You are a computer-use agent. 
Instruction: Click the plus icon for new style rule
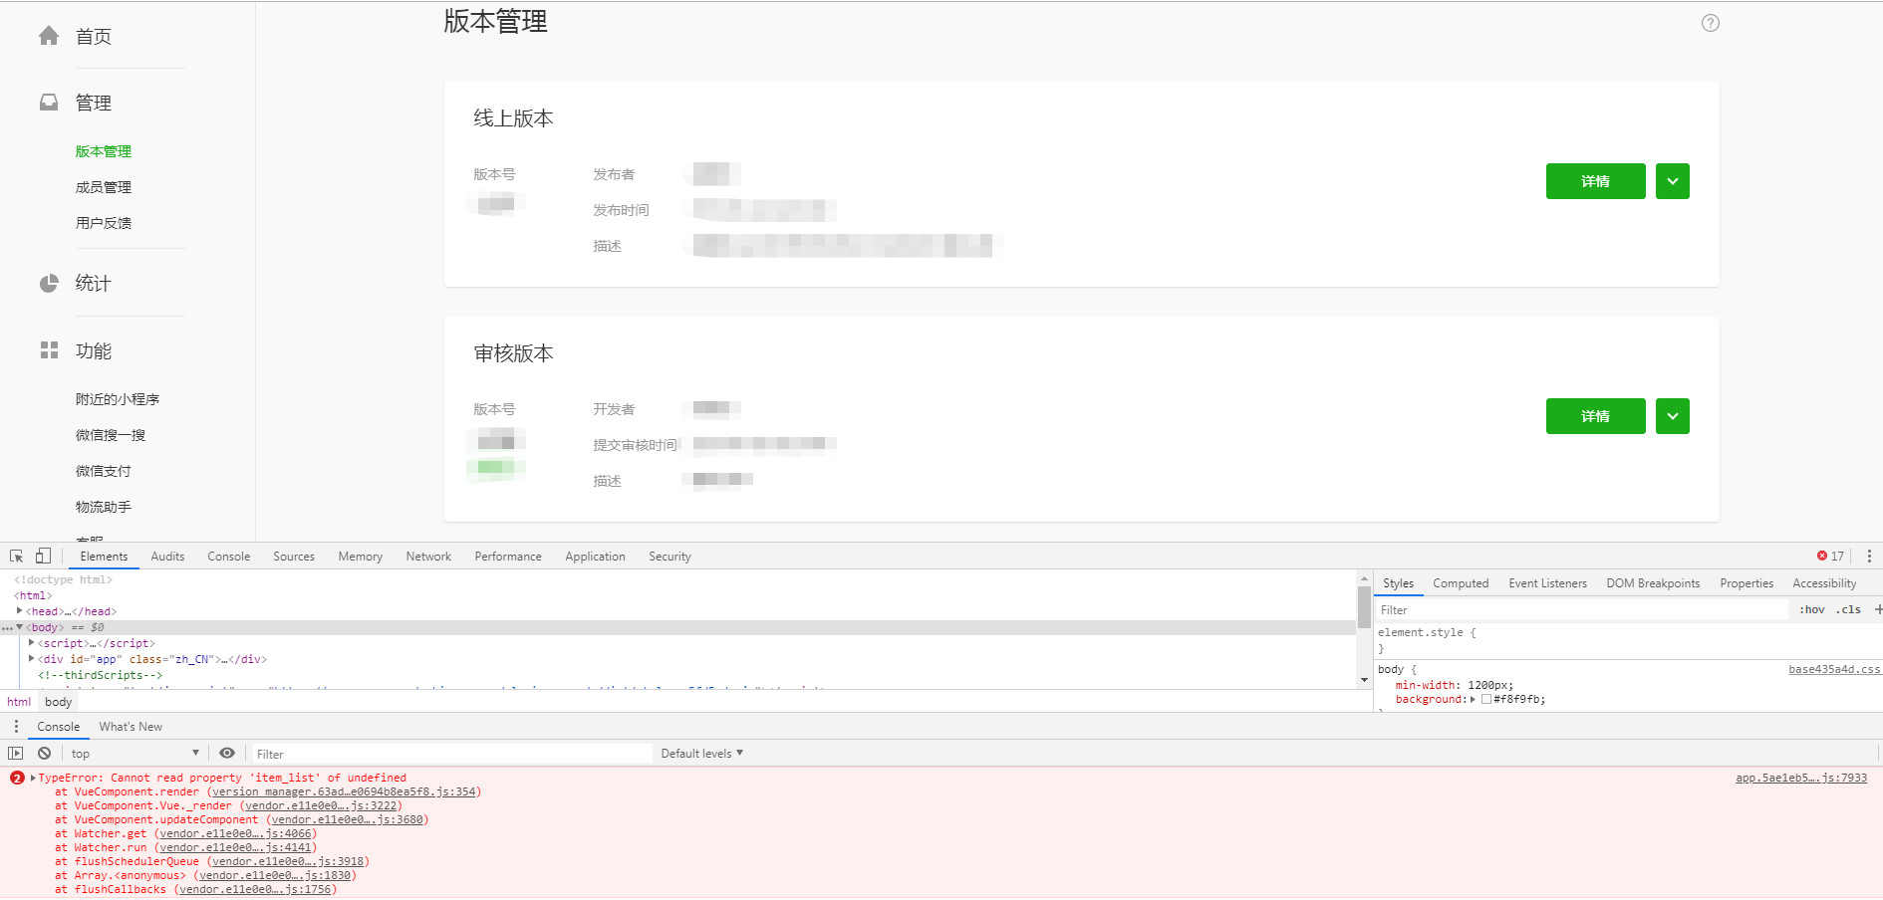pos(1878,609)
